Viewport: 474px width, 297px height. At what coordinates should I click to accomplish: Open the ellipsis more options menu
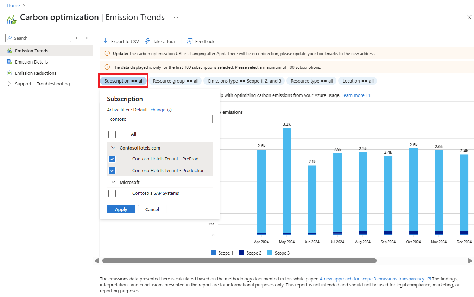[176, 17]
